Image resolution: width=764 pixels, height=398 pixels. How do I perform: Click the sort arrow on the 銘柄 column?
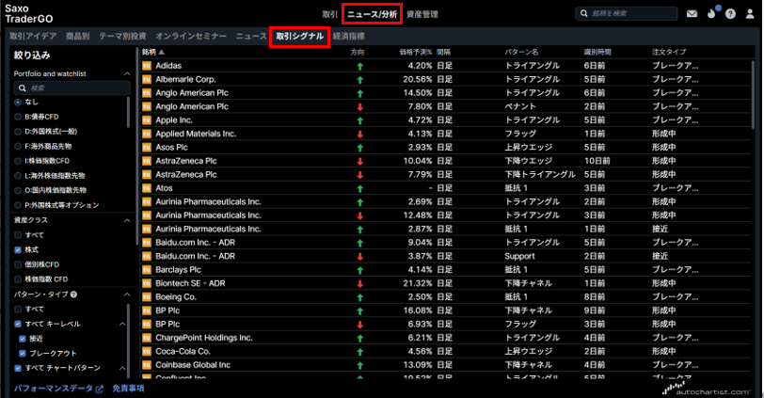(161, 52)
